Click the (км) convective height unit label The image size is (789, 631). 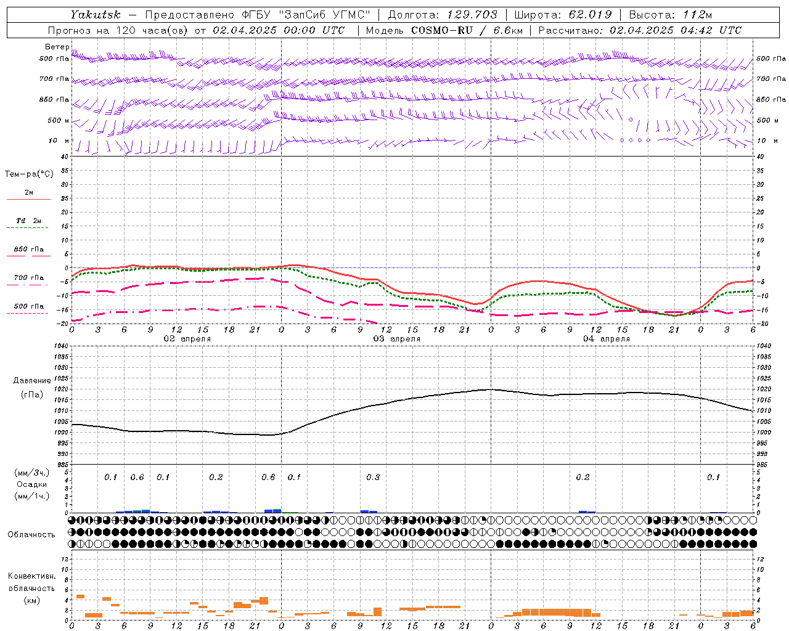(31, 600)
